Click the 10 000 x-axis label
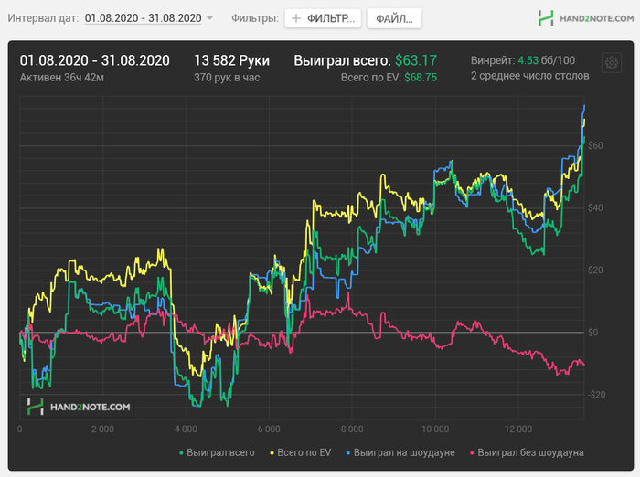640x477 pixels. tap(435, 429)
